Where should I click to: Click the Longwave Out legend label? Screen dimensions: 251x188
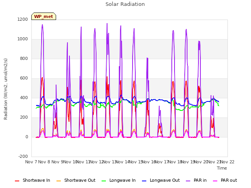165,180
